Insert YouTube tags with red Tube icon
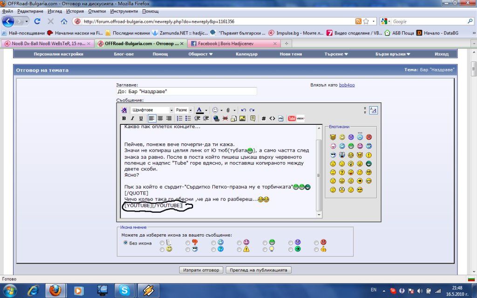 pyautogui.click(x=292, y=119)
